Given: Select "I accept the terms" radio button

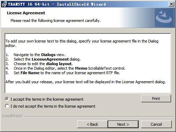Looking at the screenshot, I should point(7,99).
